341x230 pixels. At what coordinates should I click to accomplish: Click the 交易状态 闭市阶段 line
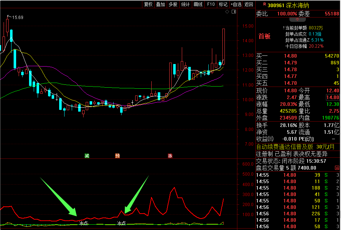(x=291, y=161)
